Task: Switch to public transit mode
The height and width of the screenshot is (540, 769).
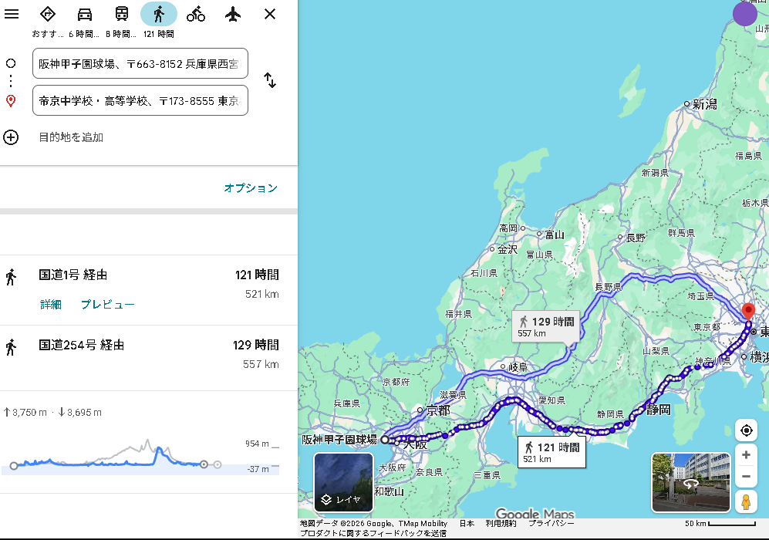Action: [122, 14]
